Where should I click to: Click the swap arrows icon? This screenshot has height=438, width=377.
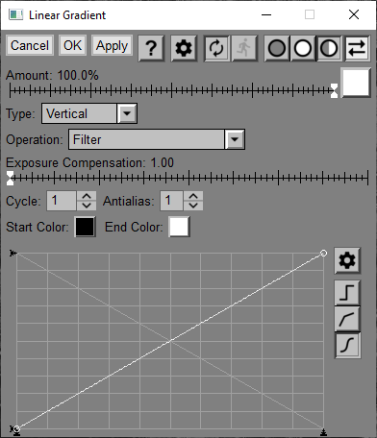click(x=357, y=48)
